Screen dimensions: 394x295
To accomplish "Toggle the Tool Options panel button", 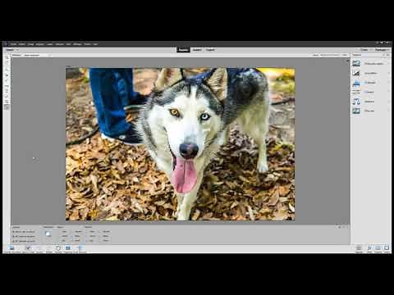I will click(x=27, y=248).
